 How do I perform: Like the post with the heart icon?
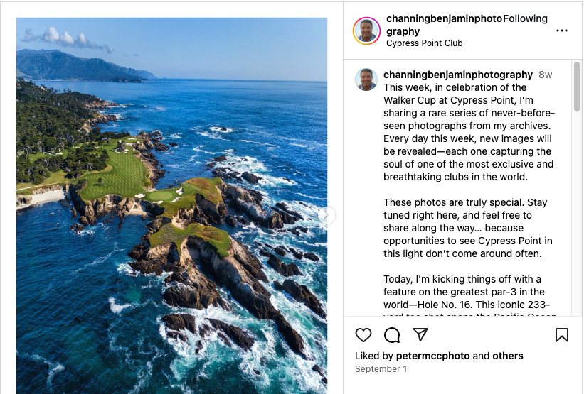pos(363,335)
